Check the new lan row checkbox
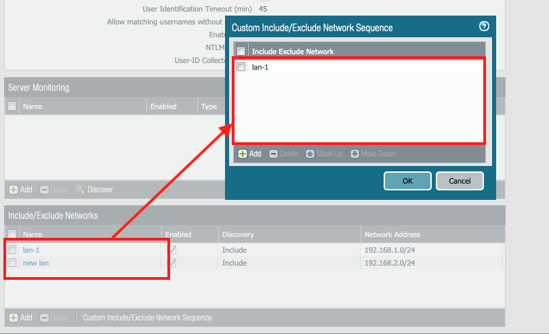This screenshot has height=334, width=549. click(x=12, y=263)
